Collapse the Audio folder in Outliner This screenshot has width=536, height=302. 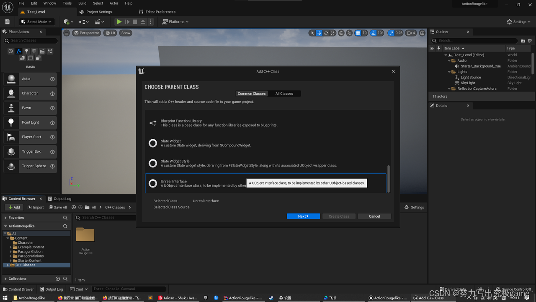pyautogui.click(x=449, y=60)
